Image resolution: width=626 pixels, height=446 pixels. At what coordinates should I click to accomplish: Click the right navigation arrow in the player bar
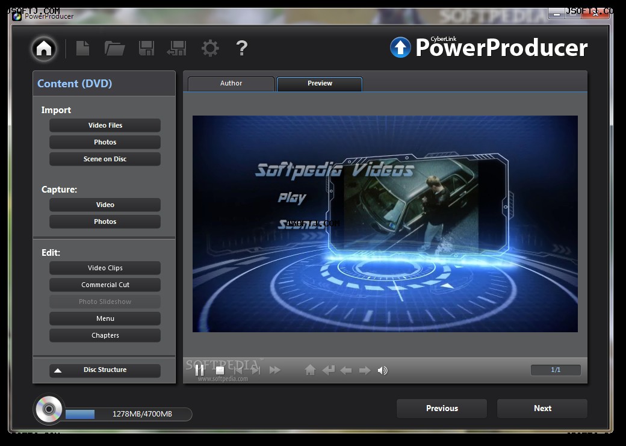pyautogui.click(x=365, y=371)
